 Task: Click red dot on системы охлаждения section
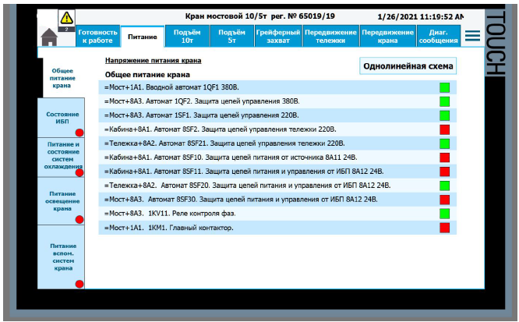pyautogui.click(x=79, y=172)
